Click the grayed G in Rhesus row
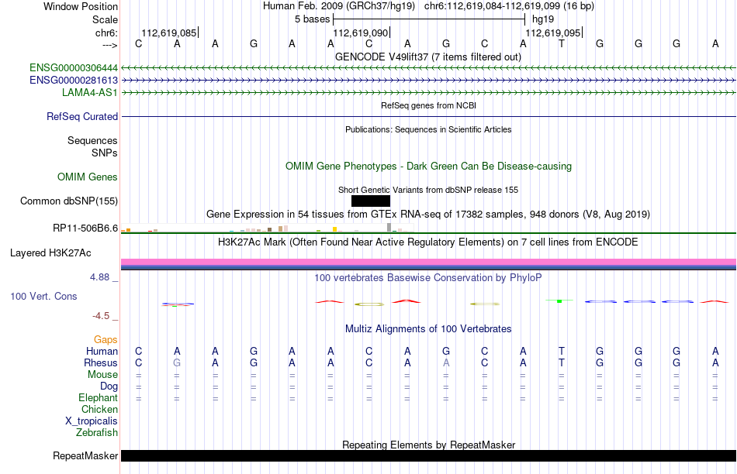 pos(177,362)
